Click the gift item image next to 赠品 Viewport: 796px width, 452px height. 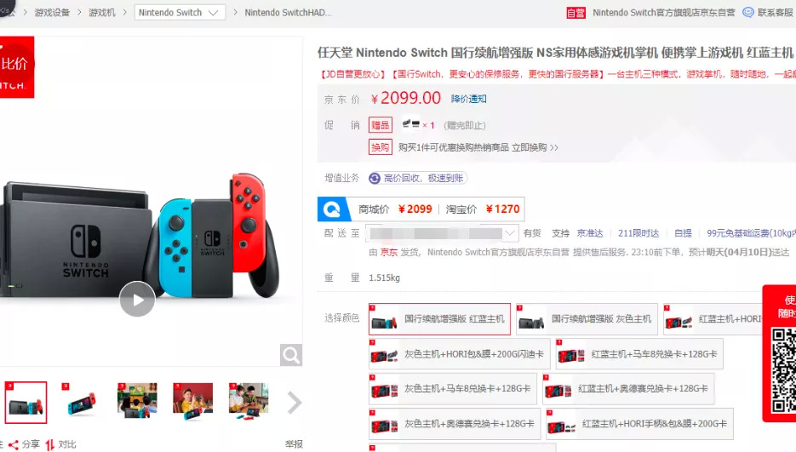pyautogui.click(x=410, y=124)
